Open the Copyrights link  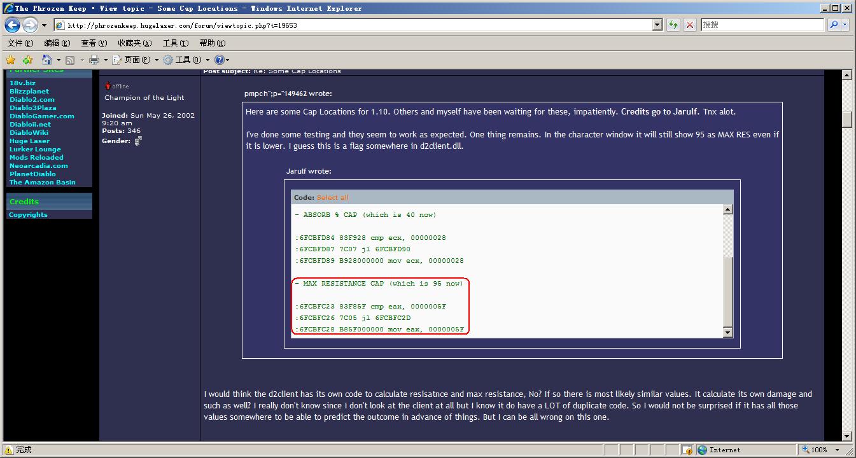tap(28, 215)
